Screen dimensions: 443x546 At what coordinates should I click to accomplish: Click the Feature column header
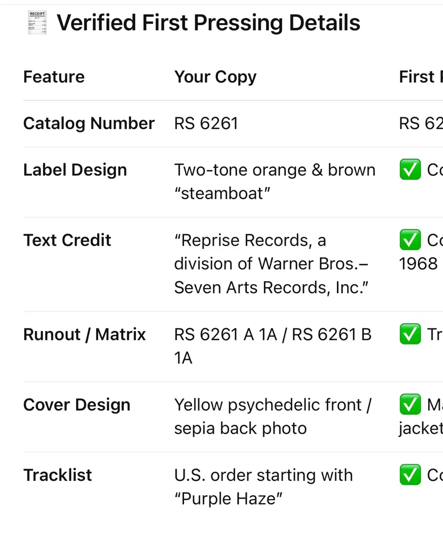tap(54, 77)
